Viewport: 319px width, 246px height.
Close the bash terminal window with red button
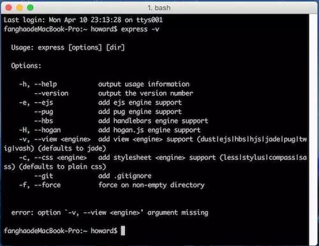[9, 8]
